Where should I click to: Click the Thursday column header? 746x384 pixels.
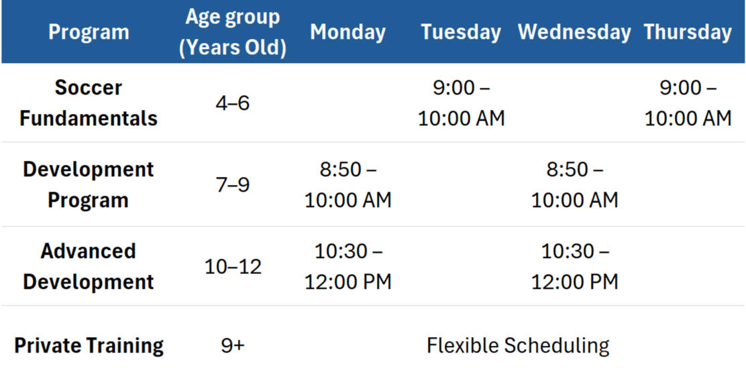(688, 32)
